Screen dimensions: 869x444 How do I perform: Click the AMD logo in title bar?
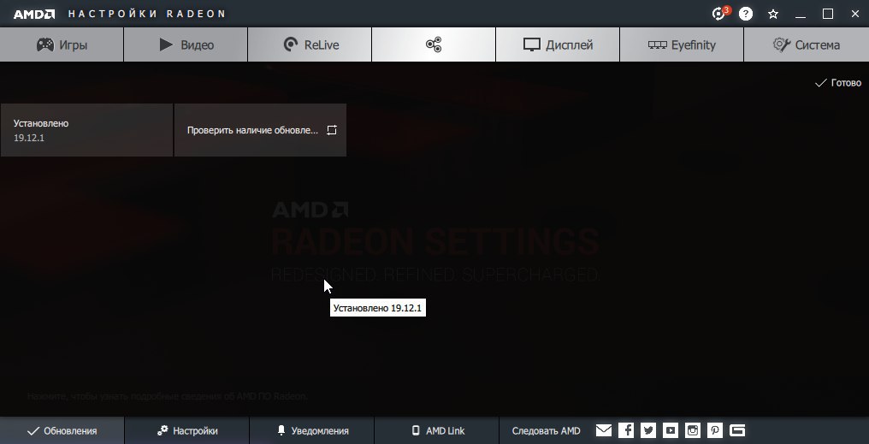(34, 14)
